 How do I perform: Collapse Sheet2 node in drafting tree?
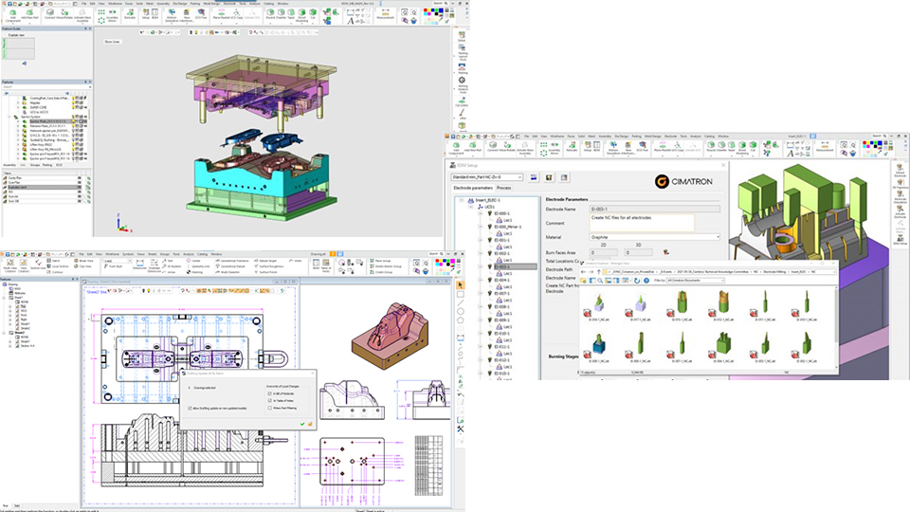[x=5, y=333]
